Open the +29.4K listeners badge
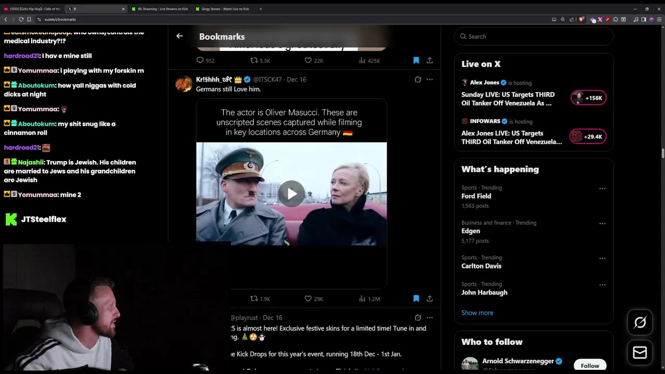Viewport: 665px width, 374px height. point(589,137)
